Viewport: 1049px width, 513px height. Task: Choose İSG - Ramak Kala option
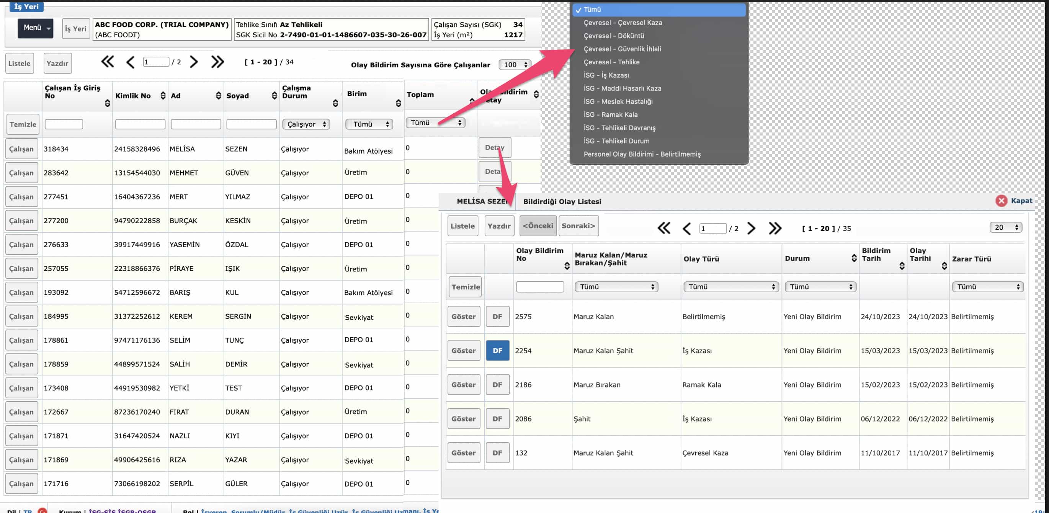click(610, 114)
